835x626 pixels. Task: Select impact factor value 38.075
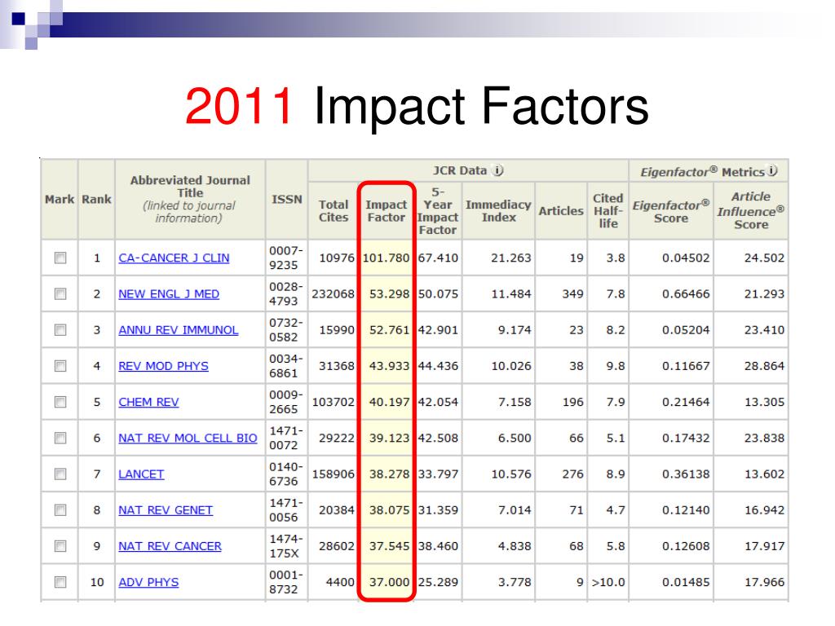pyautogui.click(x=389, y=510)
